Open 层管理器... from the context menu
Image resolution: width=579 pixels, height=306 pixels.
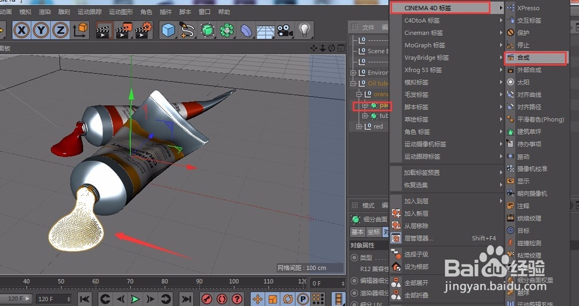[447, 238]
